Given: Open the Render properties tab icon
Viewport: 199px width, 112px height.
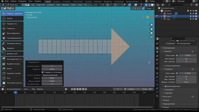Looking at the screenshot, I should tap(157, 48).
